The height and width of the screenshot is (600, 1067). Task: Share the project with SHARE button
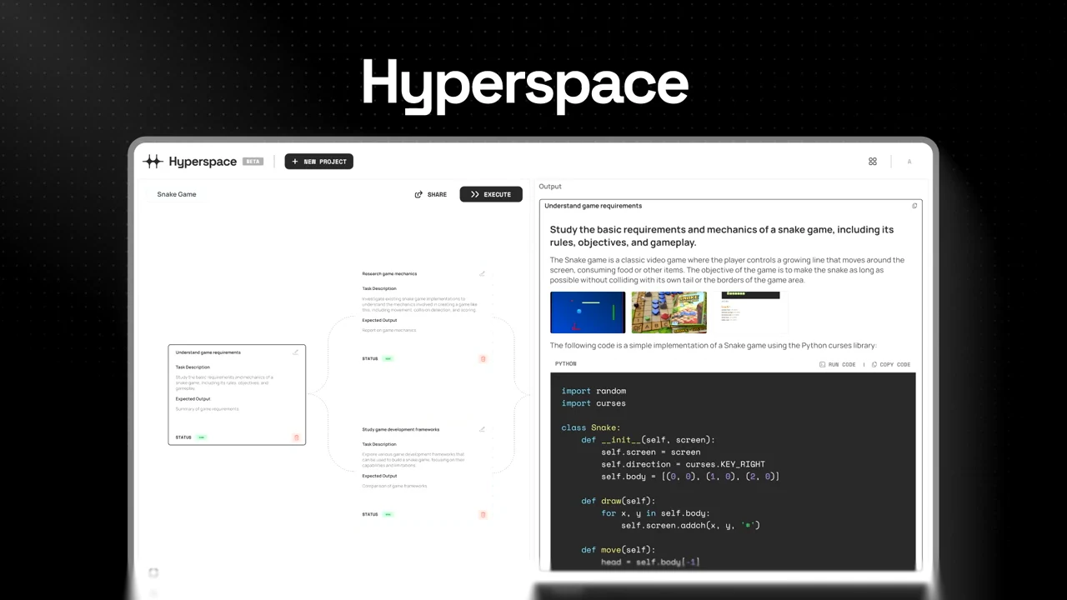pos(431,194)
